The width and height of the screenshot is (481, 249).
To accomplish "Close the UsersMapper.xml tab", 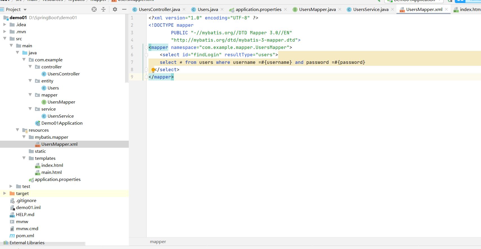I will pyautogui.click(x=446, y=9).
